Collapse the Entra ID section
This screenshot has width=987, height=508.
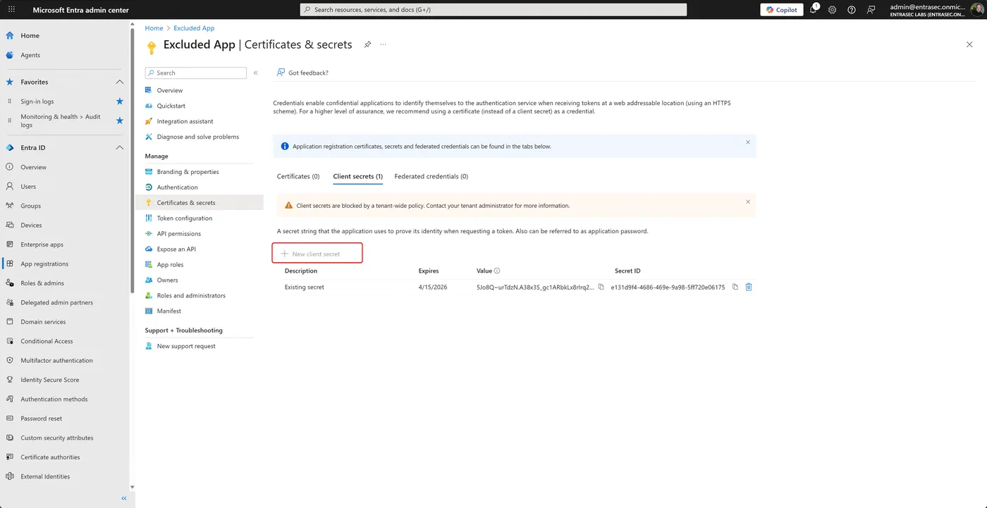119,148
